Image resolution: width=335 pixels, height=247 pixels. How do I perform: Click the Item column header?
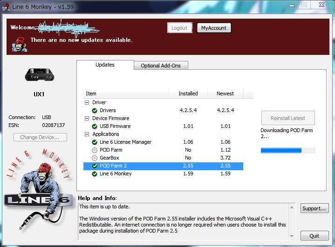(126, 93)
